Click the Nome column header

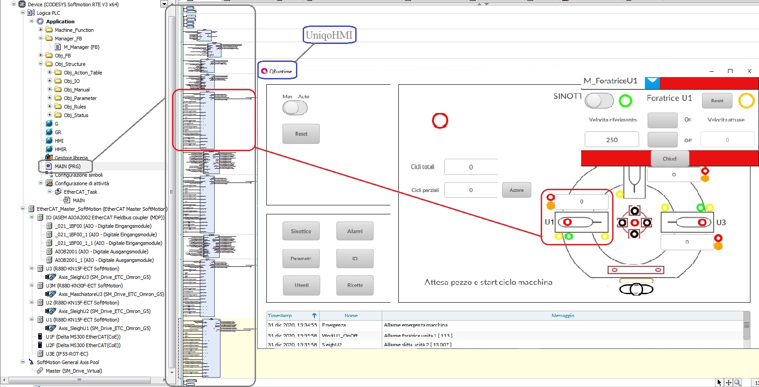(x=351, y=315)
